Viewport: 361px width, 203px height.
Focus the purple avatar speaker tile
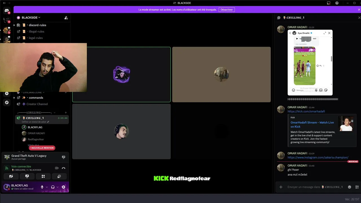tap(122, 74)
